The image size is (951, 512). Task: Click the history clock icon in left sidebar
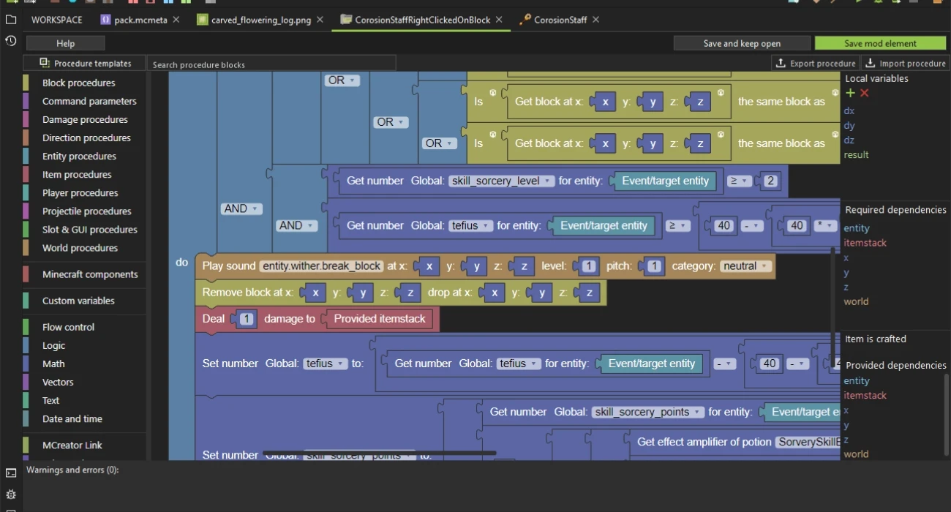tap(11, 41)
